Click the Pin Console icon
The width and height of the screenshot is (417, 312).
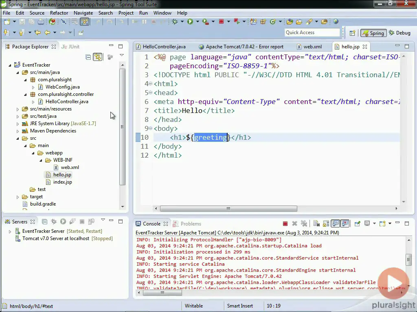[x=357, y=224]
